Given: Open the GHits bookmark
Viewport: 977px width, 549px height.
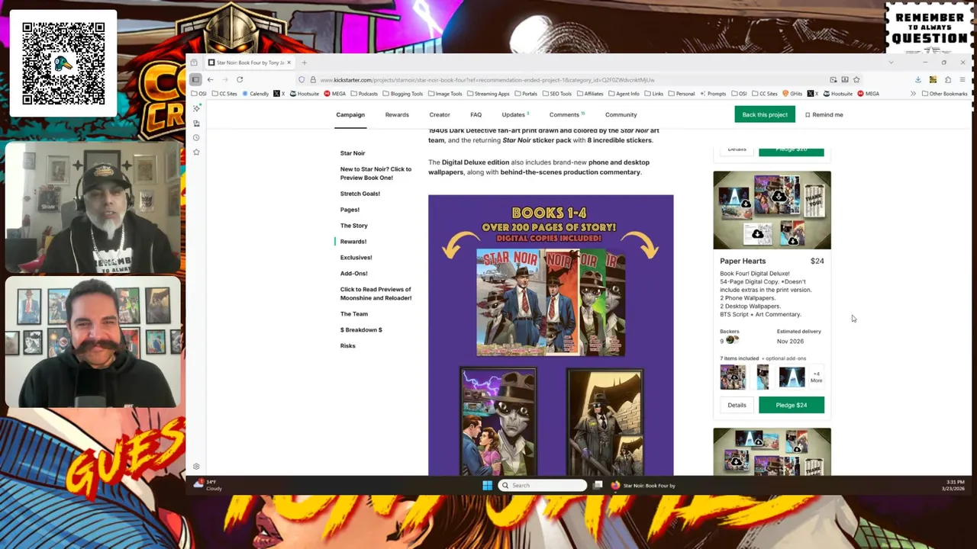Looking at the screenshot, I should 792,94.
